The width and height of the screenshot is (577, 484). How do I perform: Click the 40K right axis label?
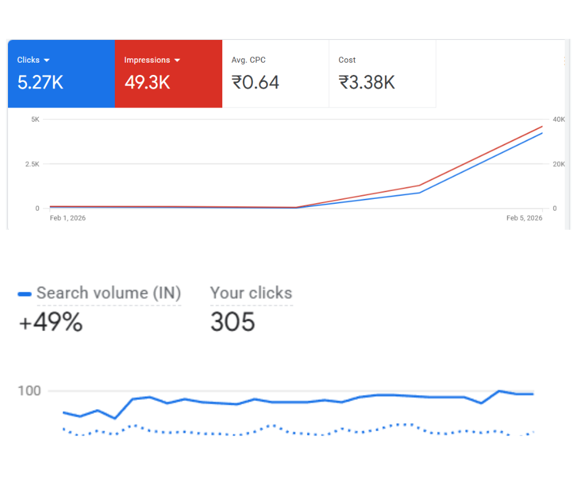[x=560, y=119]
